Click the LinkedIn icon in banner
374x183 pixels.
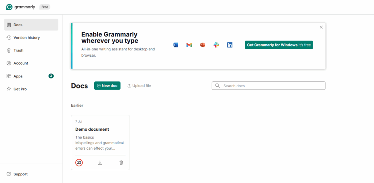[230, 45]
